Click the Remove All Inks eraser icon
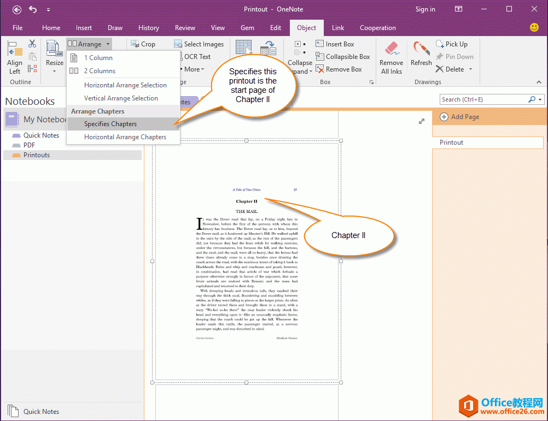The image size is (548, 421). [x=391, y=48]
